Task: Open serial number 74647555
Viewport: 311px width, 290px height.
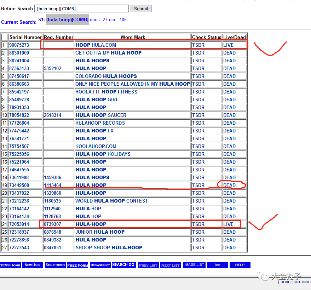Action: [x=19, y=170]
